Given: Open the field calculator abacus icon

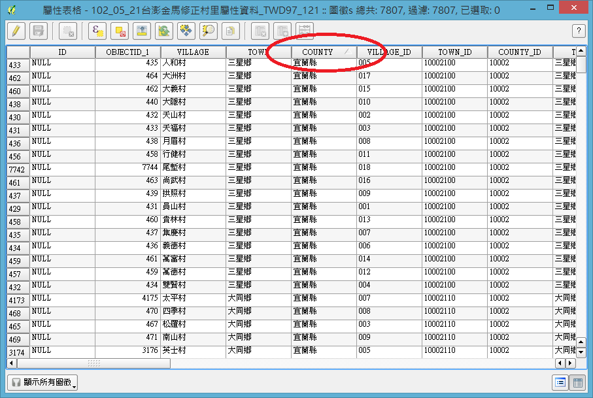Looking at the screenshot, I should point(305,31).
